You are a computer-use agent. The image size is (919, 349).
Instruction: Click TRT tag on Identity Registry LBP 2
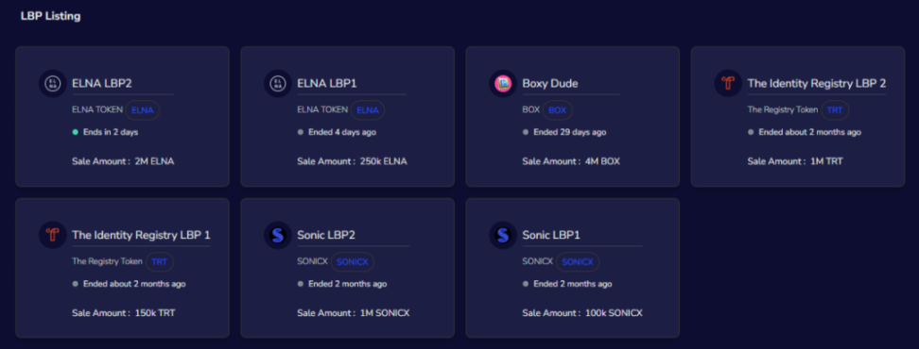click(835, 110)
